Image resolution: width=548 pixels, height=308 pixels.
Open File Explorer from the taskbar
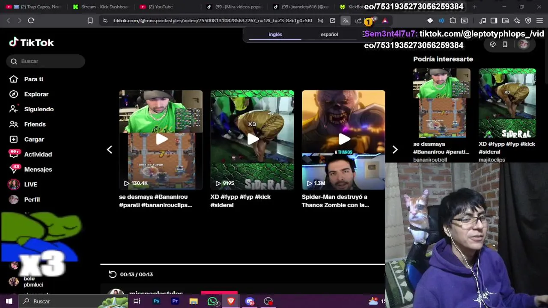(194, 301)
